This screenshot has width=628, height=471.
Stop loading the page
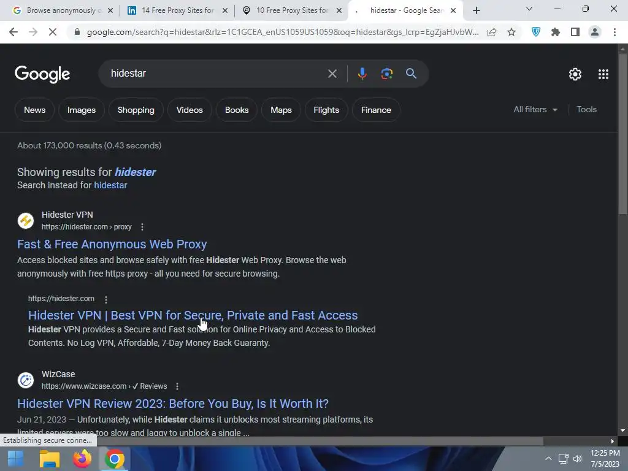coord(53,32)
